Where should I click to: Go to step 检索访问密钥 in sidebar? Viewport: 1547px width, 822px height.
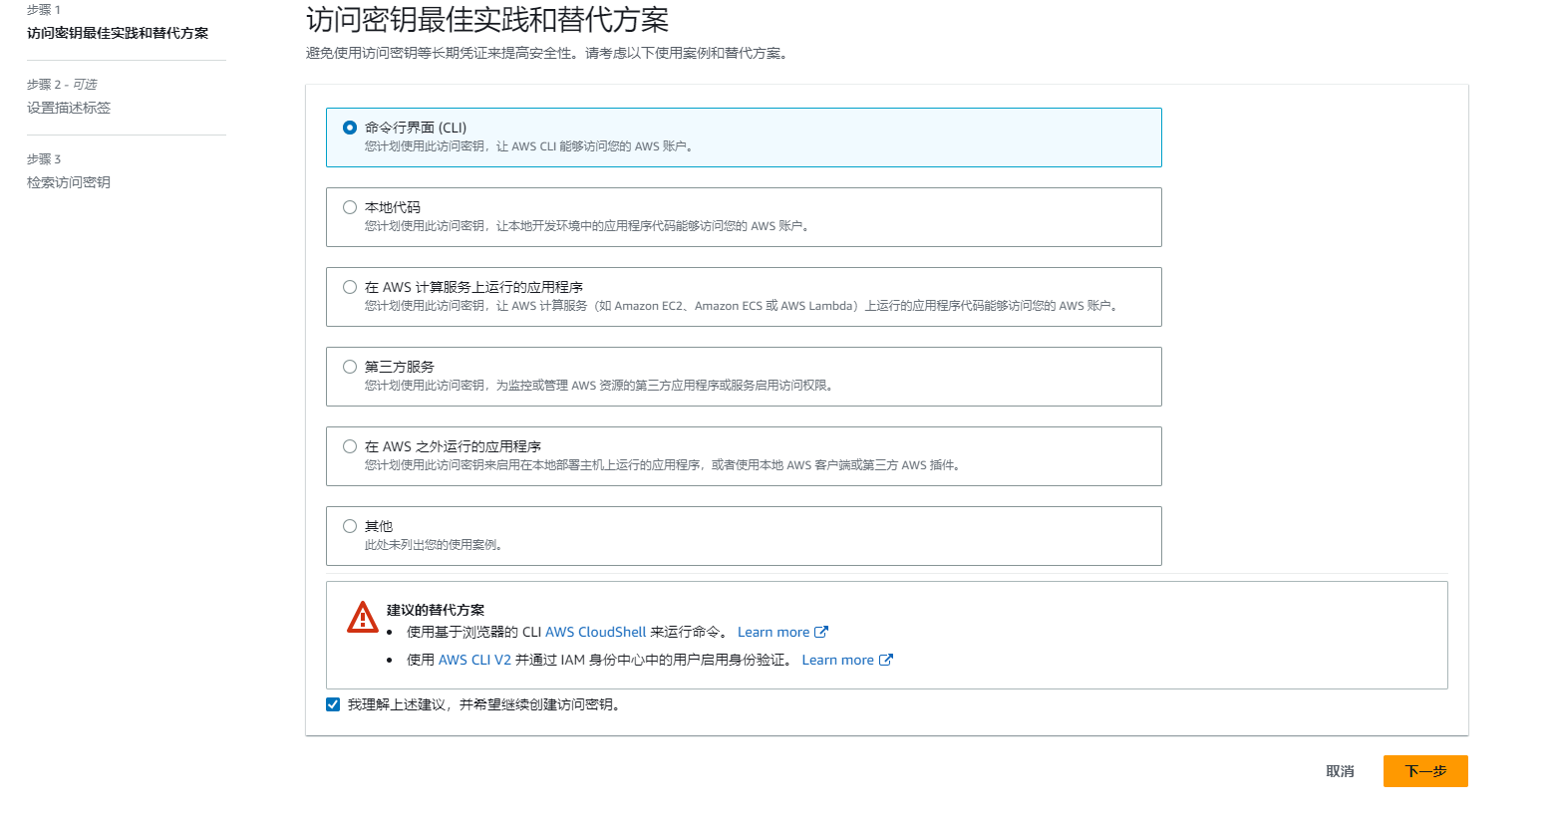[x=69, y=182]
